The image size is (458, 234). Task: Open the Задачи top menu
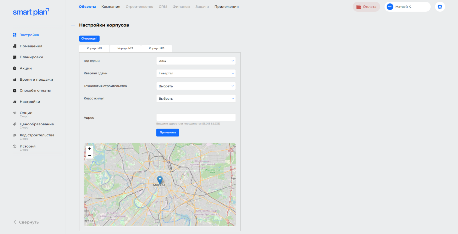202,7
